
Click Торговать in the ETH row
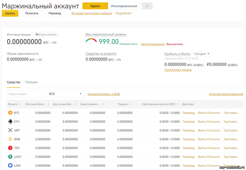tap(230, 122)
